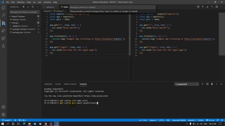The height and width of the screenshot is (126, 225).
Task: Switch to the PROBLEMS panel tab
Action: pos(48,84)
